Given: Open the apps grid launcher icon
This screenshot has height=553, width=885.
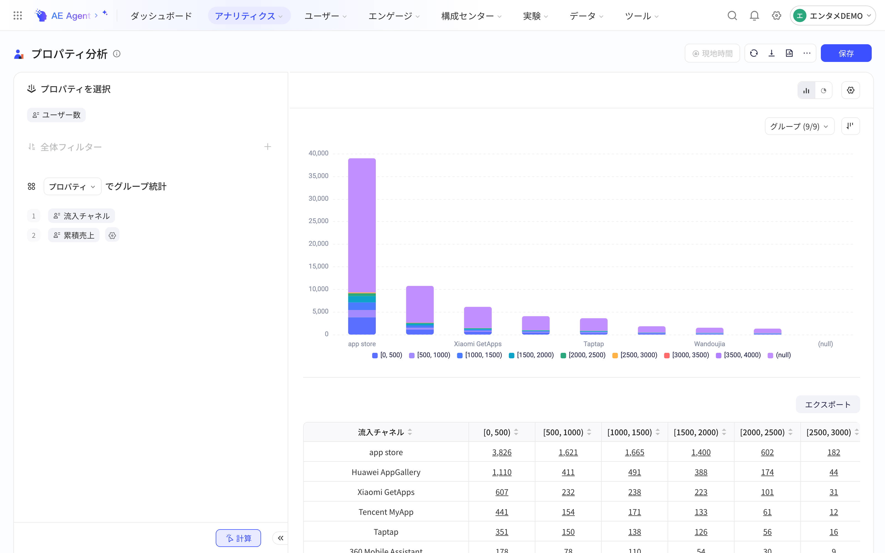Looking at the screenshot, I should (x=17, y=16).
